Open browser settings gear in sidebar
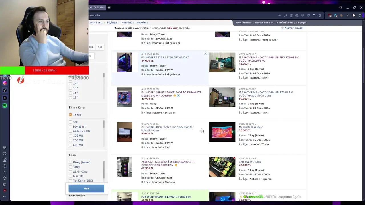The width and height of the screenshot is (365, 205). [5, 184]
